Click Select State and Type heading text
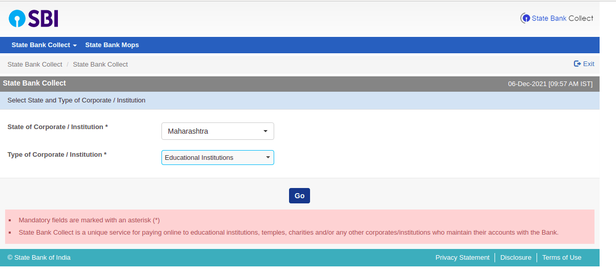 click(x=76, y=100)
